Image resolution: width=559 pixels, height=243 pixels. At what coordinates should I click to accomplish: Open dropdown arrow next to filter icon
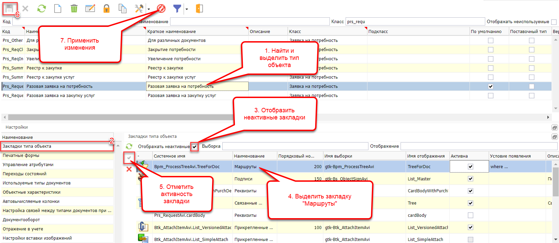point(186,9)
